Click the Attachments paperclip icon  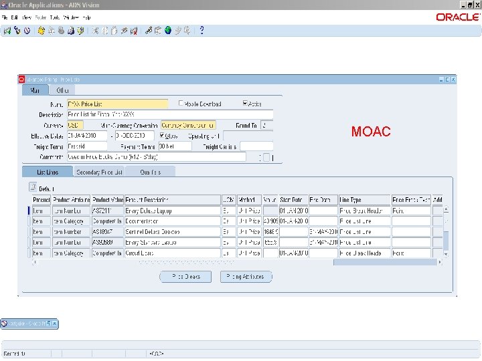pyautogui.click(x=177, y=31)
